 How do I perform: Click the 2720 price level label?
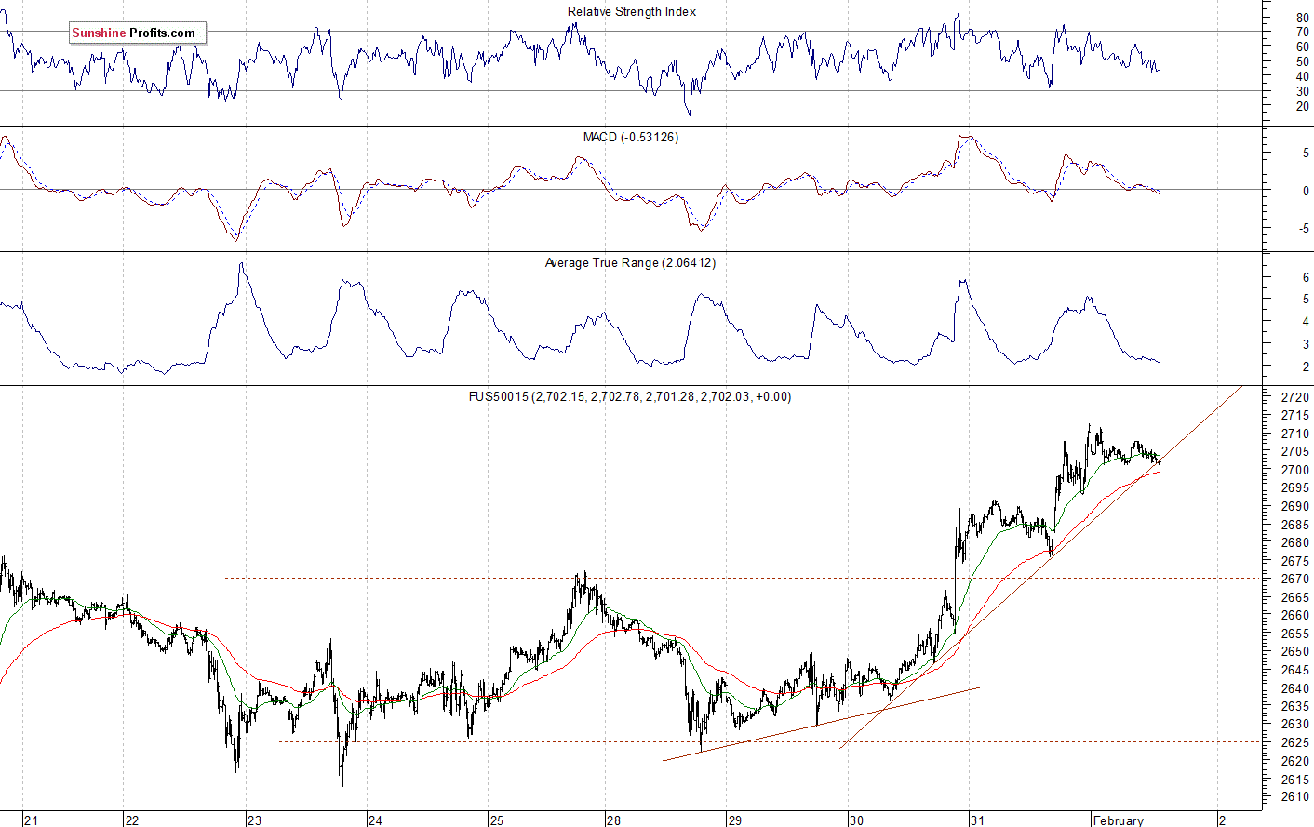pyautogui.click(x=1295, y=397)
